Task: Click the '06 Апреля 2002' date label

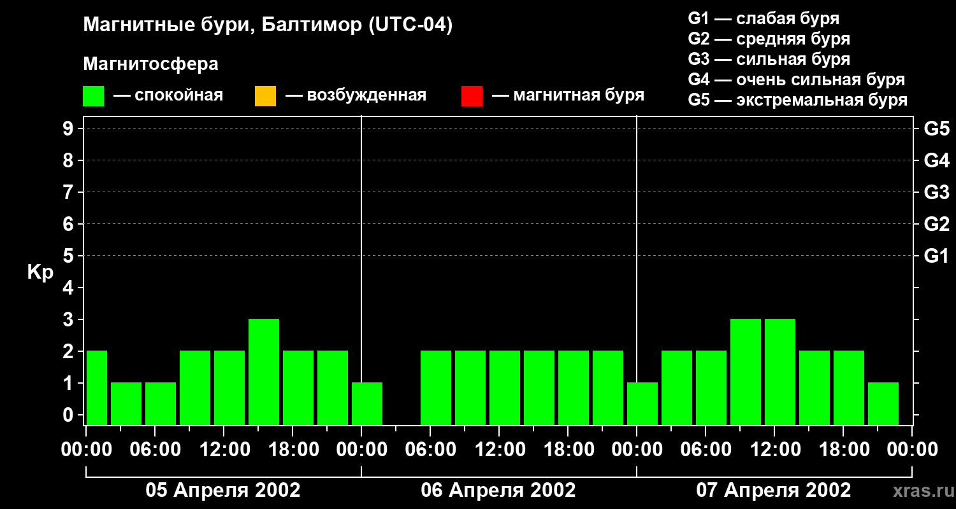Action: pos(498,491)
